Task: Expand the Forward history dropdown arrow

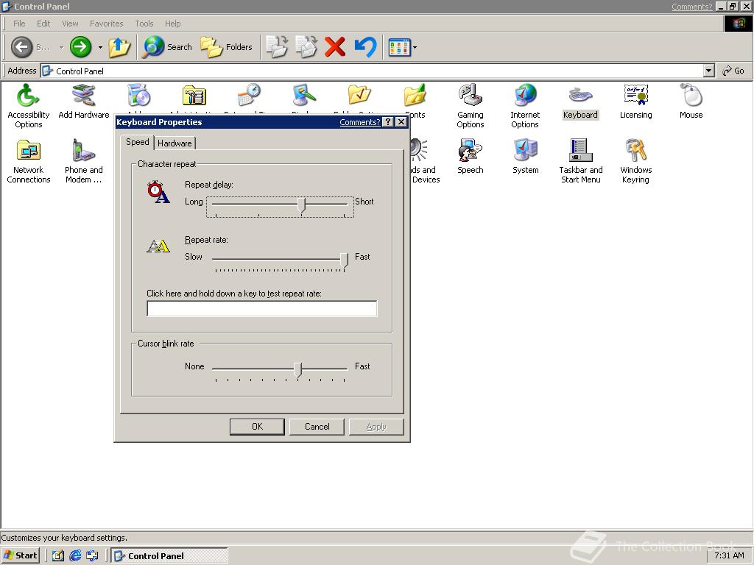Action: pyautogui.click(x=100, y=47)
